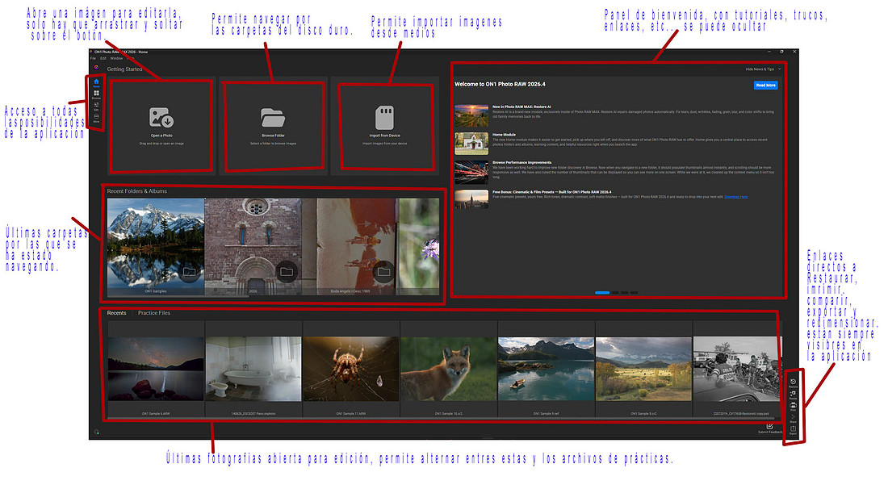
Task: Click 'Welcome to ON1 Photo RAW 2026.4' title
Action: 500,84
